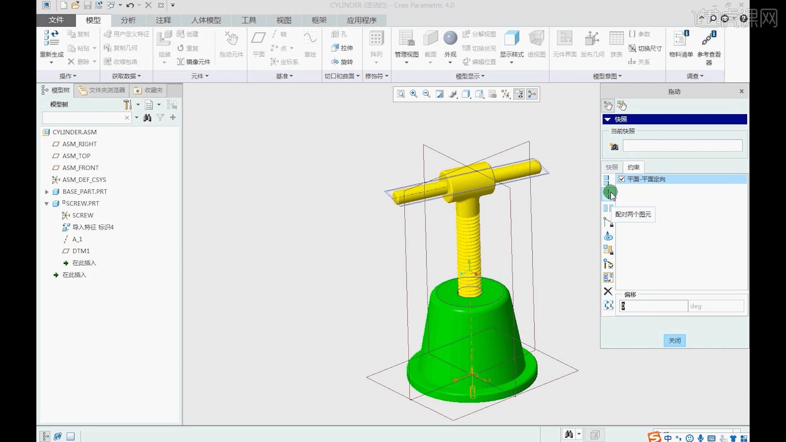Click the 关闭 close button

point(674,341)
